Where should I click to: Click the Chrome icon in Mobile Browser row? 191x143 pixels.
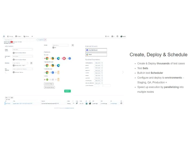[x=47, y=72]
